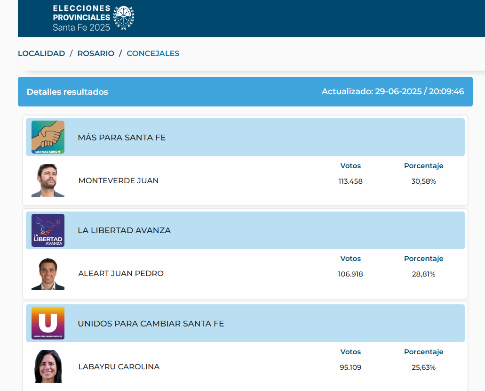
Task: Select candidate name LABAYRU CAROLINA
Action: [x=119, y=367]
